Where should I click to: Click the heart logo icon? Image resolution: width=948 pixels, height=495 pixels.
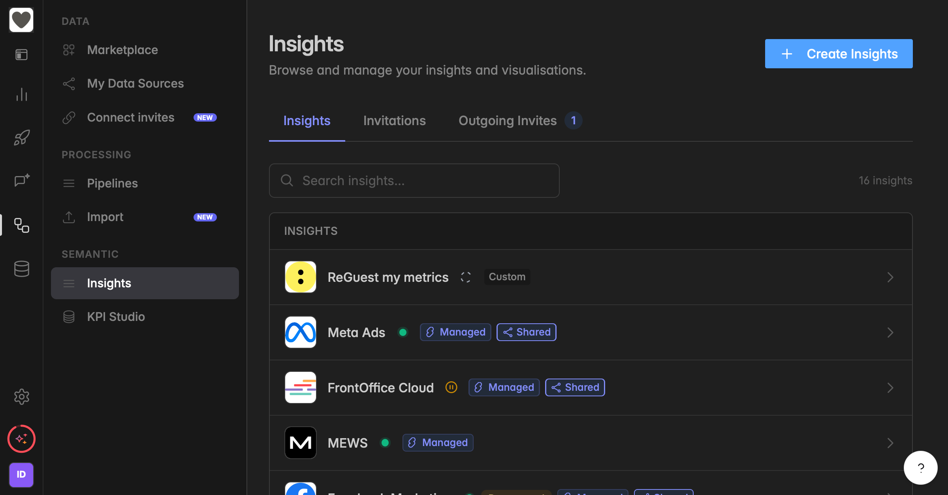tap(21, 20)
